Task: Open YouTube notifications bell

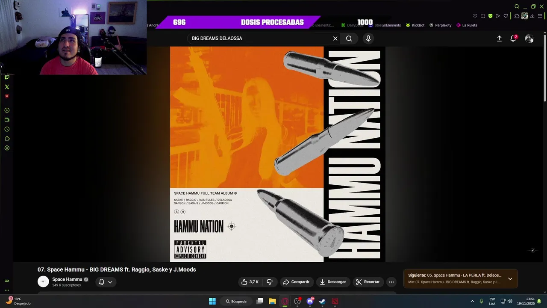Action: (514, 38)
